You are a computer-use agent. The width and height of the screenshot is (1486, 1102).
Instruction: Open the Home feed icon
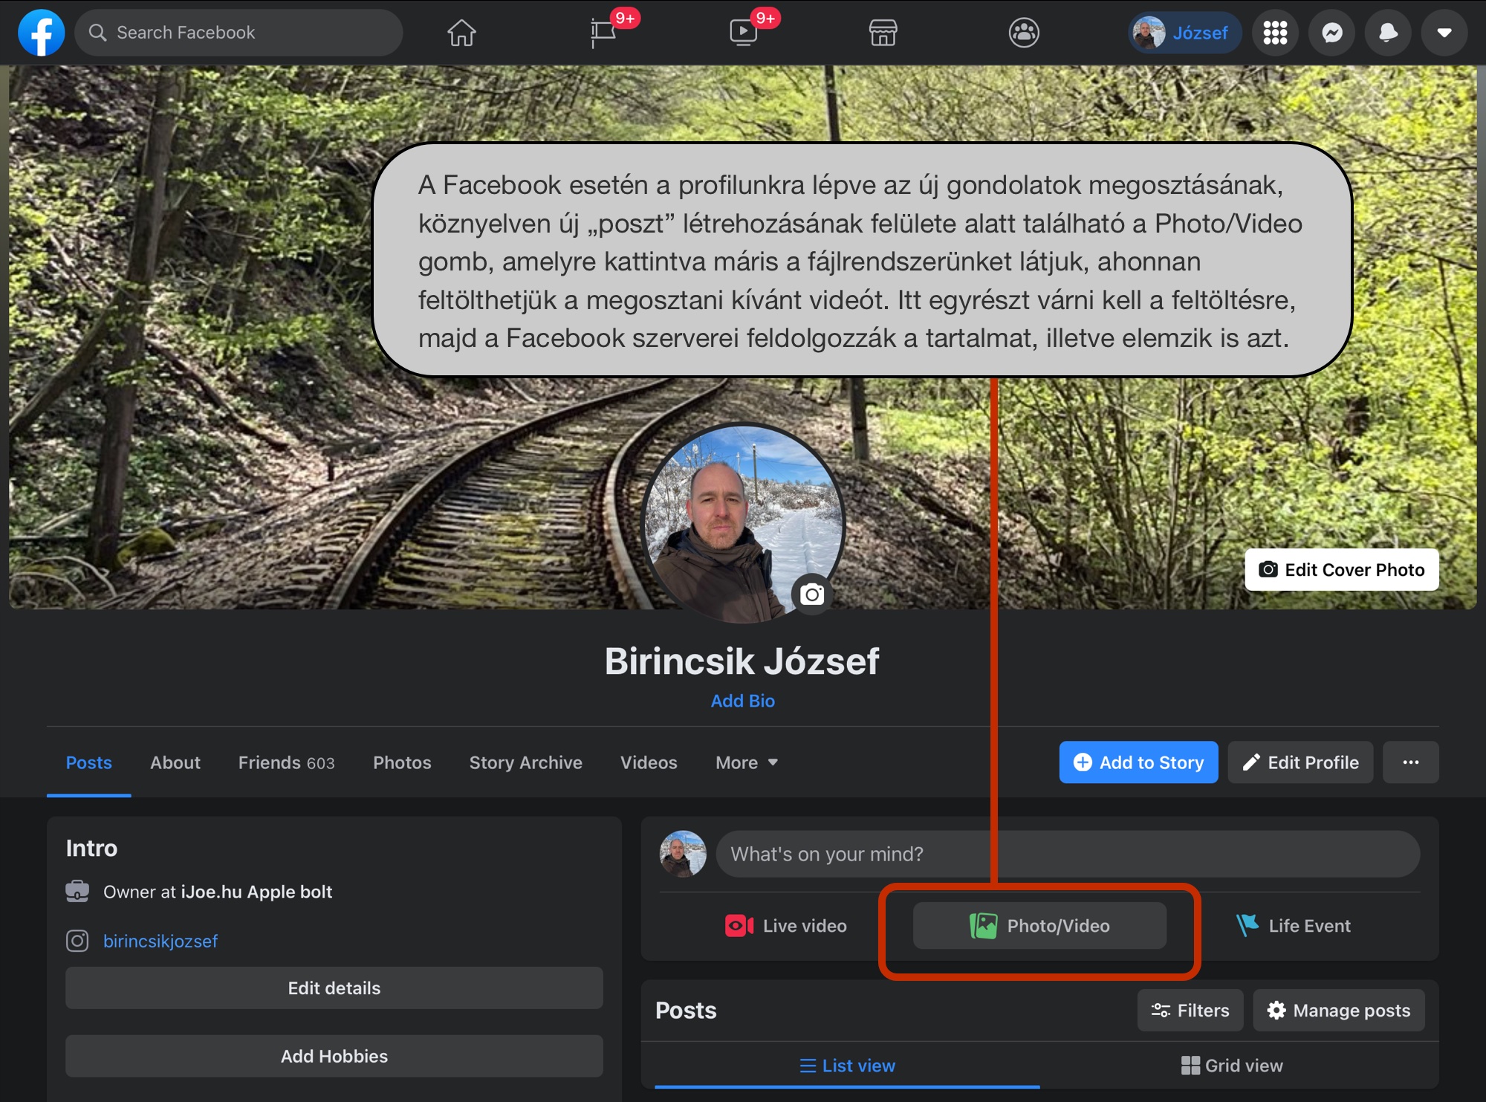[461, 33]
